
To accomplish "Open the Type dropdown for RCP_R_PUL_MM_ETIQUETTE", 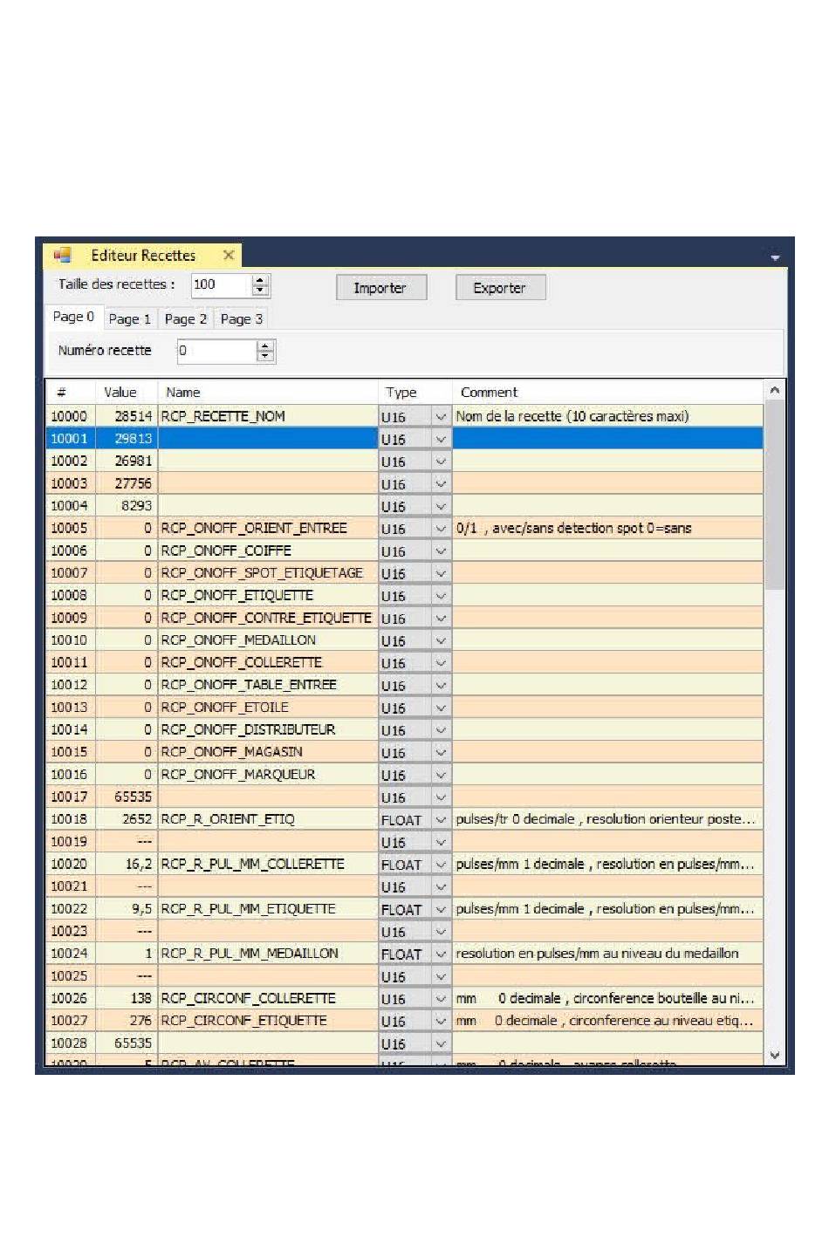I will (x=441, y=909).
